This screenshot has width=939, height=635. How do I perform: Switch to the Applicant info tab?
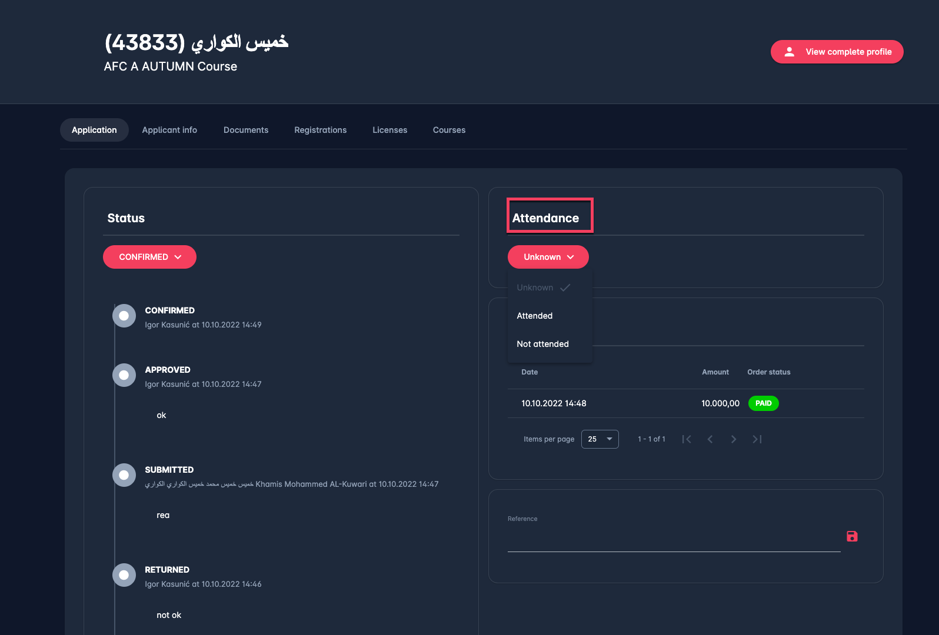(x=169, y=130)
